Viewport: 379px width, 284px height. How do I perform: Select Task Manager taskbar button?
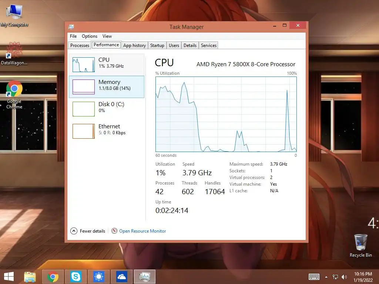(x=145, y=277)
